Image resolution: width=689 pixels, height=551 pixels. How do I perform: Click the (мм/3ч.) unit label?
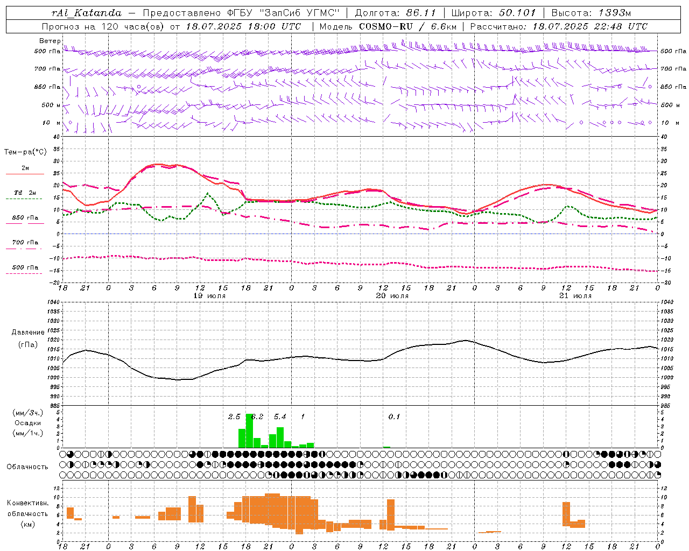coord(28,413)
